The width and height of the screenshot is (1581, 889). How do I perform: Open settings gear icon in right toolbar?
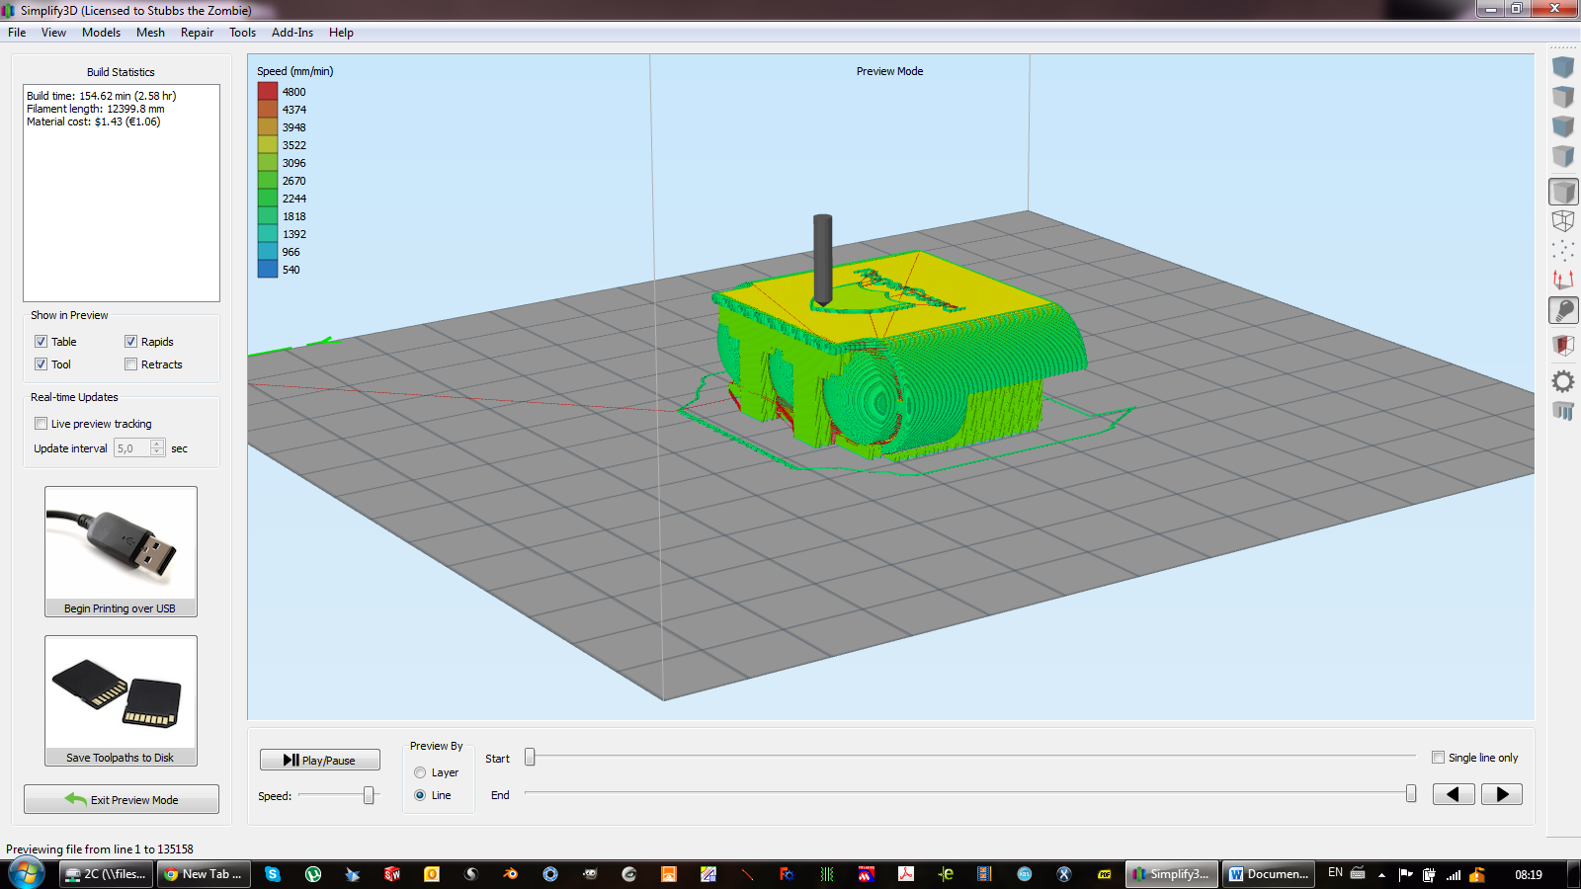pos(1563,381)
